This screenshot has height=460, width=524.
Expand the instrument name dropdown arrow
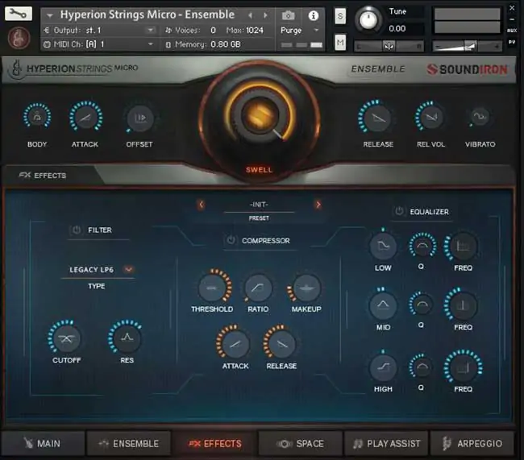click(50, 15)
